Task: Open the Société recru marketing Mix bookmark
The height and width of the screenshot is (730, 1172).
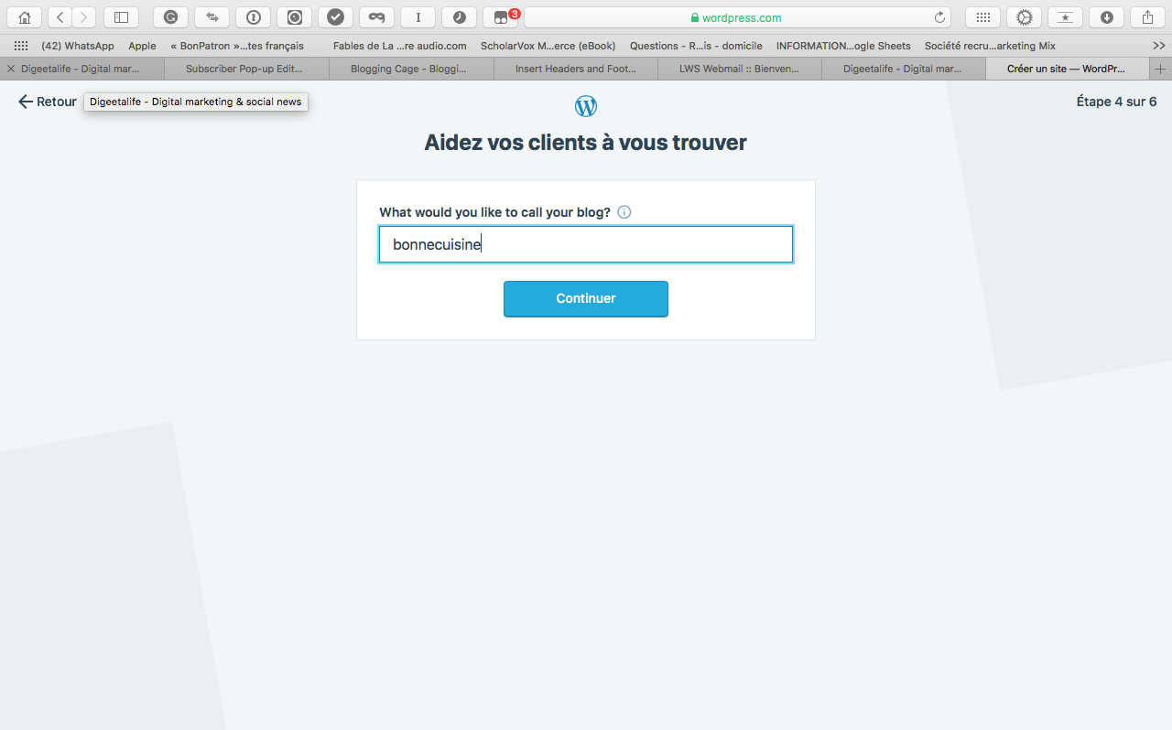Action: (x=990, y=46)
